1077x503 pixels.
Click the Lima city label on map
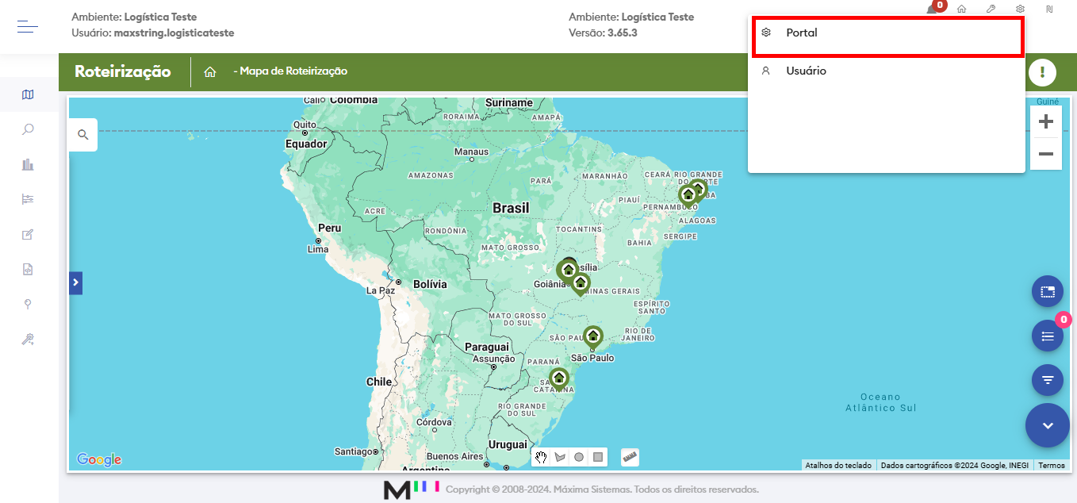pyautogui.click(x=318, y=249)
